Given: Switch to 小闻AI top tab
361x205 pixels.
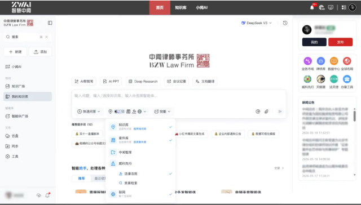Looking at the screenshot, I should pyautogui.click(x=202, y=7).
